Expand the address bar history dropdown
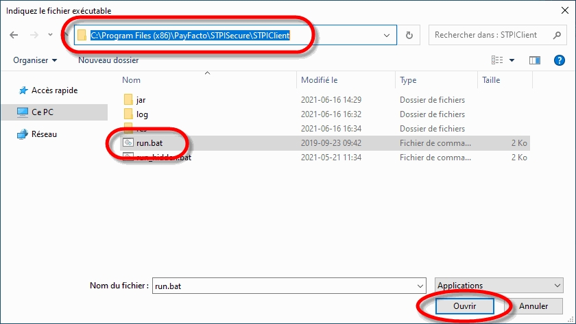The width and height of the screenshot is (576, 324). tap(388, 35)
